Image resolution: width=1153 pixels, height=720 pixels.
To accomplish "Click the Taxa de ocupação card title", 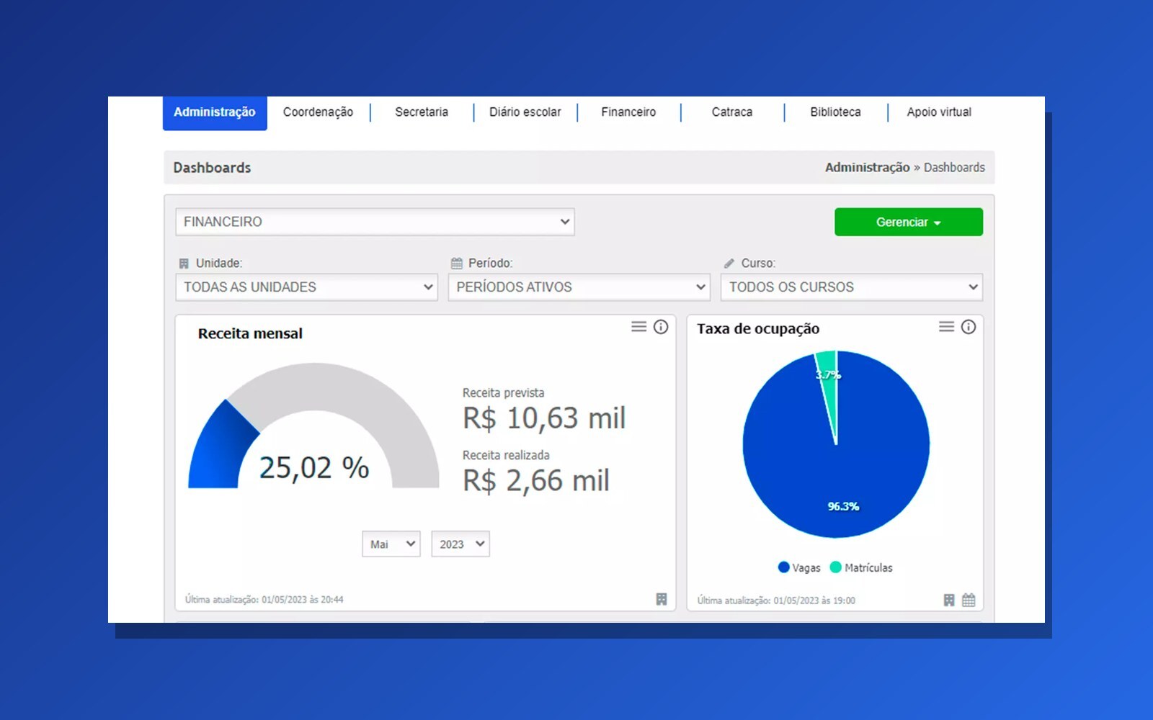I will [x=758, y=328].
